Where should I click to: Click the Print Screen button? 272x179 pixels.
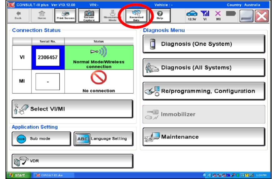coord(65,15)
